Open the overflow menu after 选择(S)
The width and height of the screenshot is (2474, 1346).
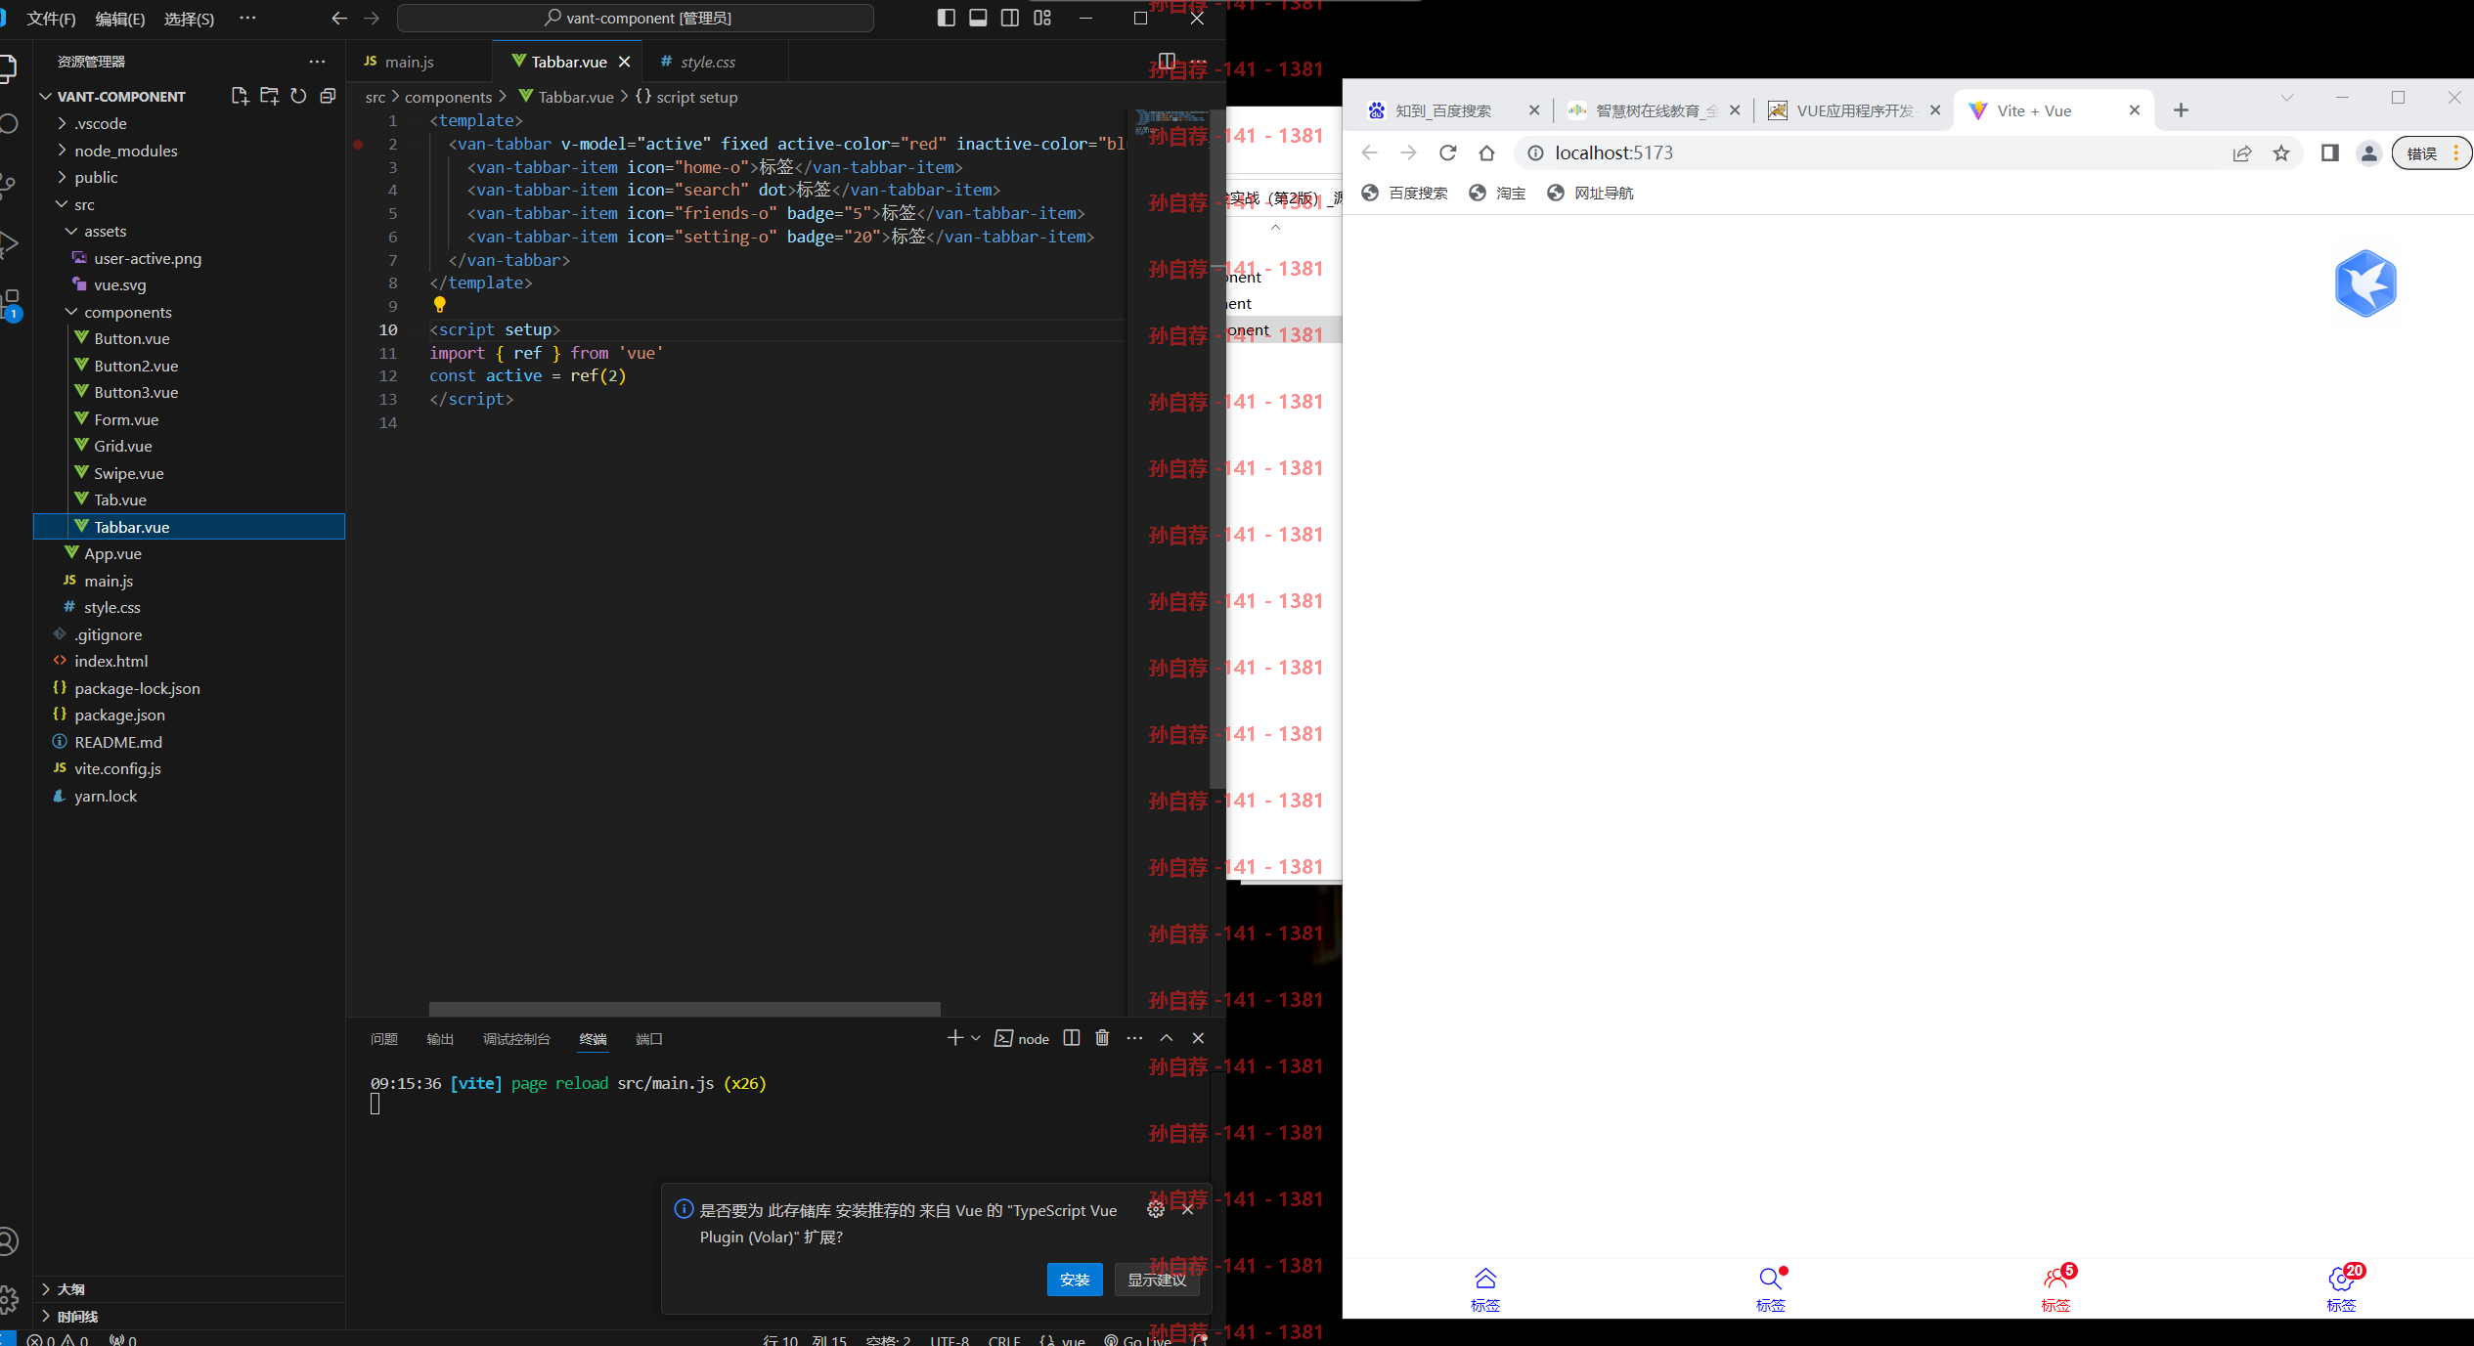click(247, 18)
